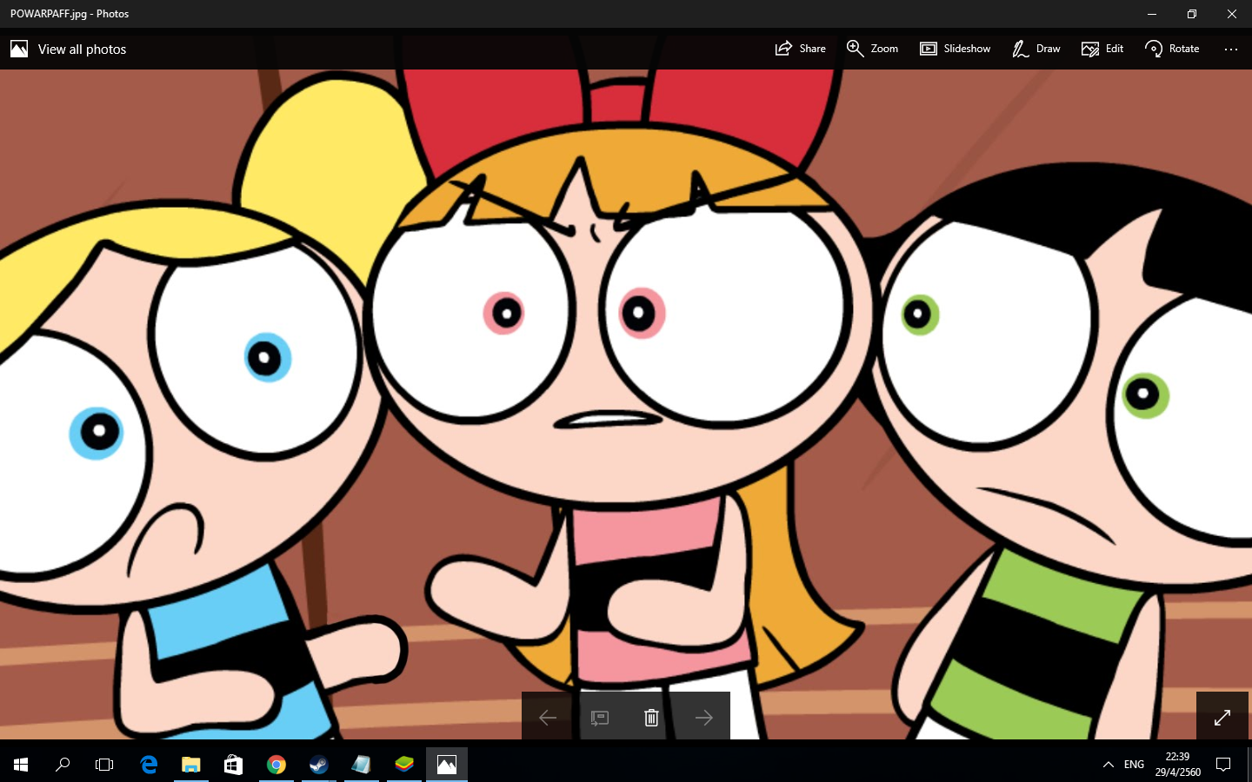
Task: Select the Zoom magnifier tool
Action: [873, 49]
